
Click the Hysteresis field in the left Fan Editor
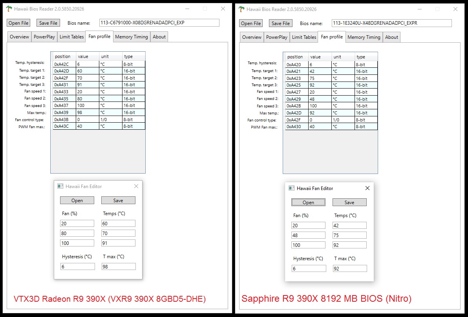pos(78,266)
